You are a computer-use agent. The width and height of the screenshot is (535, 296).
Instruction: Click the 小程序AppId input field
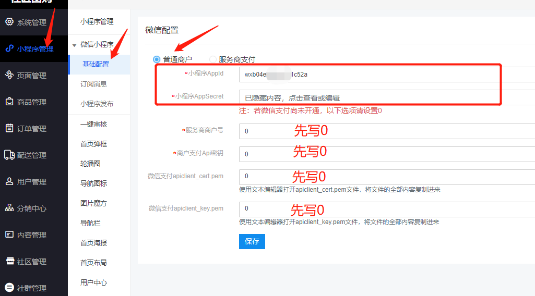(387, 75)
